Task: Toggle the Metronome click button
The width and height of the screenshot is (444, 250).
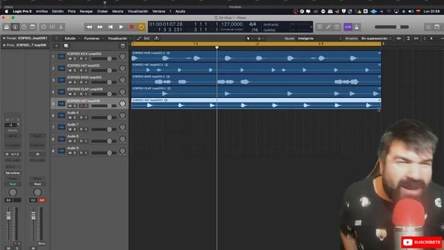Action: click(x=357, y=27)
